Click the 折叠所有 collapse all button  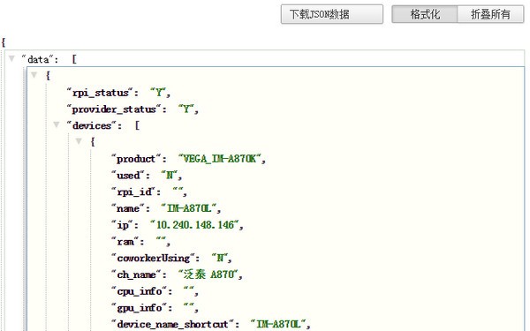[490, 14]
